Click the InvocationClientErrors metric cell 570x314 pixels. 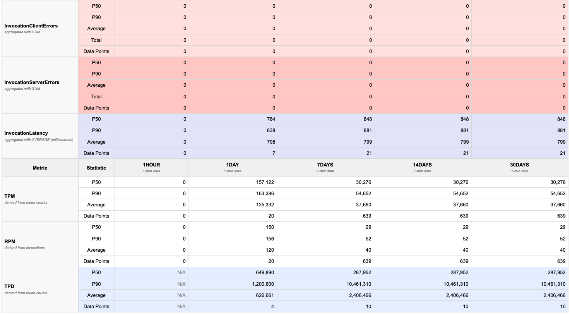pos(31,26)
